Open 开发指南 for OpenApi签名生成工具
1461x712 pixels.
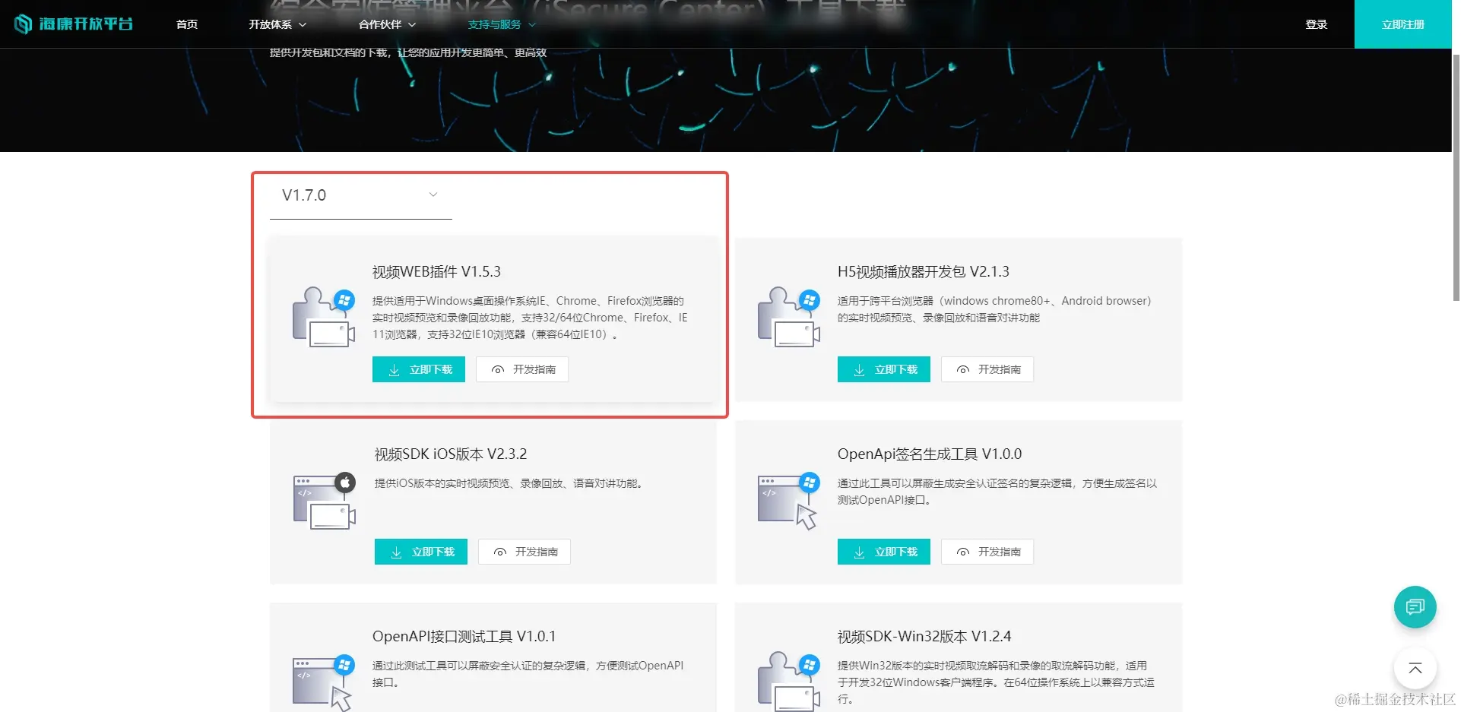tap(987, 552)
